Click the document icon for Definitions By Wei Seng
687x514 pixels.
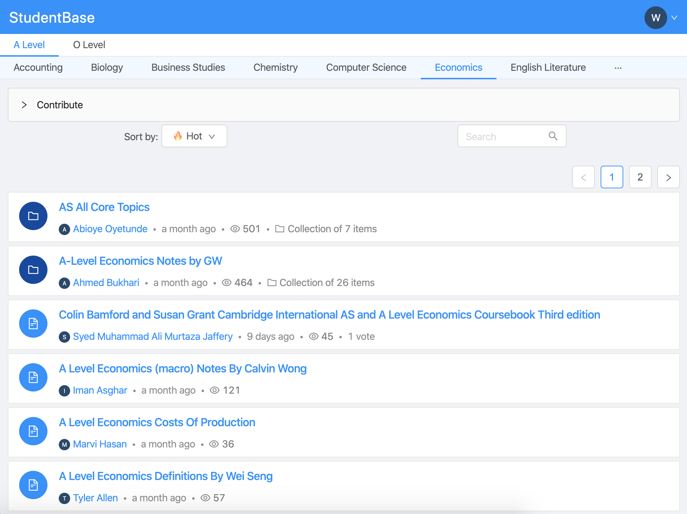[x=33, y=485]
